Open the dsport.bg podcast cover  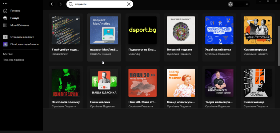click(143, 30)
